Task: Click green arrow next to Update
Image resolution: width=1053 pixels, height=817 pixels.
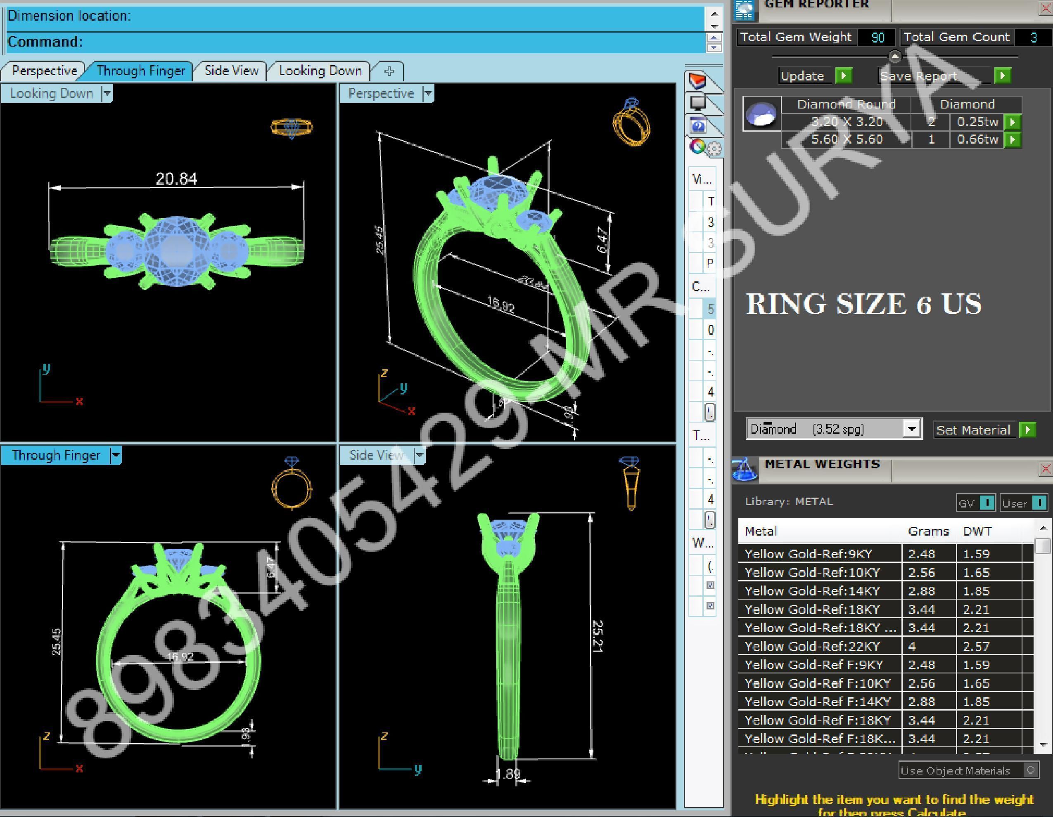Action: pyautogui.click(x=844, y=76)
